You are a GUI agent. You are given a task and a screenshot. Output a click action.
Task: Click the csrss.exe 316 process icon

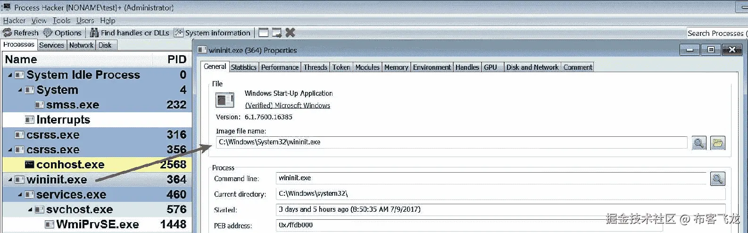pyautogui.click(x=20, y=135)
